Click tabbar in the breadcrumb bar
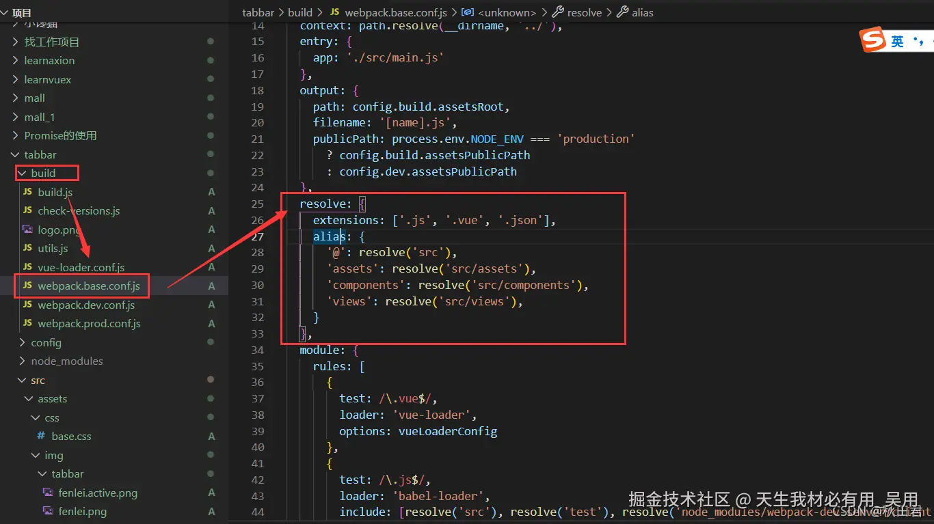 258,12
